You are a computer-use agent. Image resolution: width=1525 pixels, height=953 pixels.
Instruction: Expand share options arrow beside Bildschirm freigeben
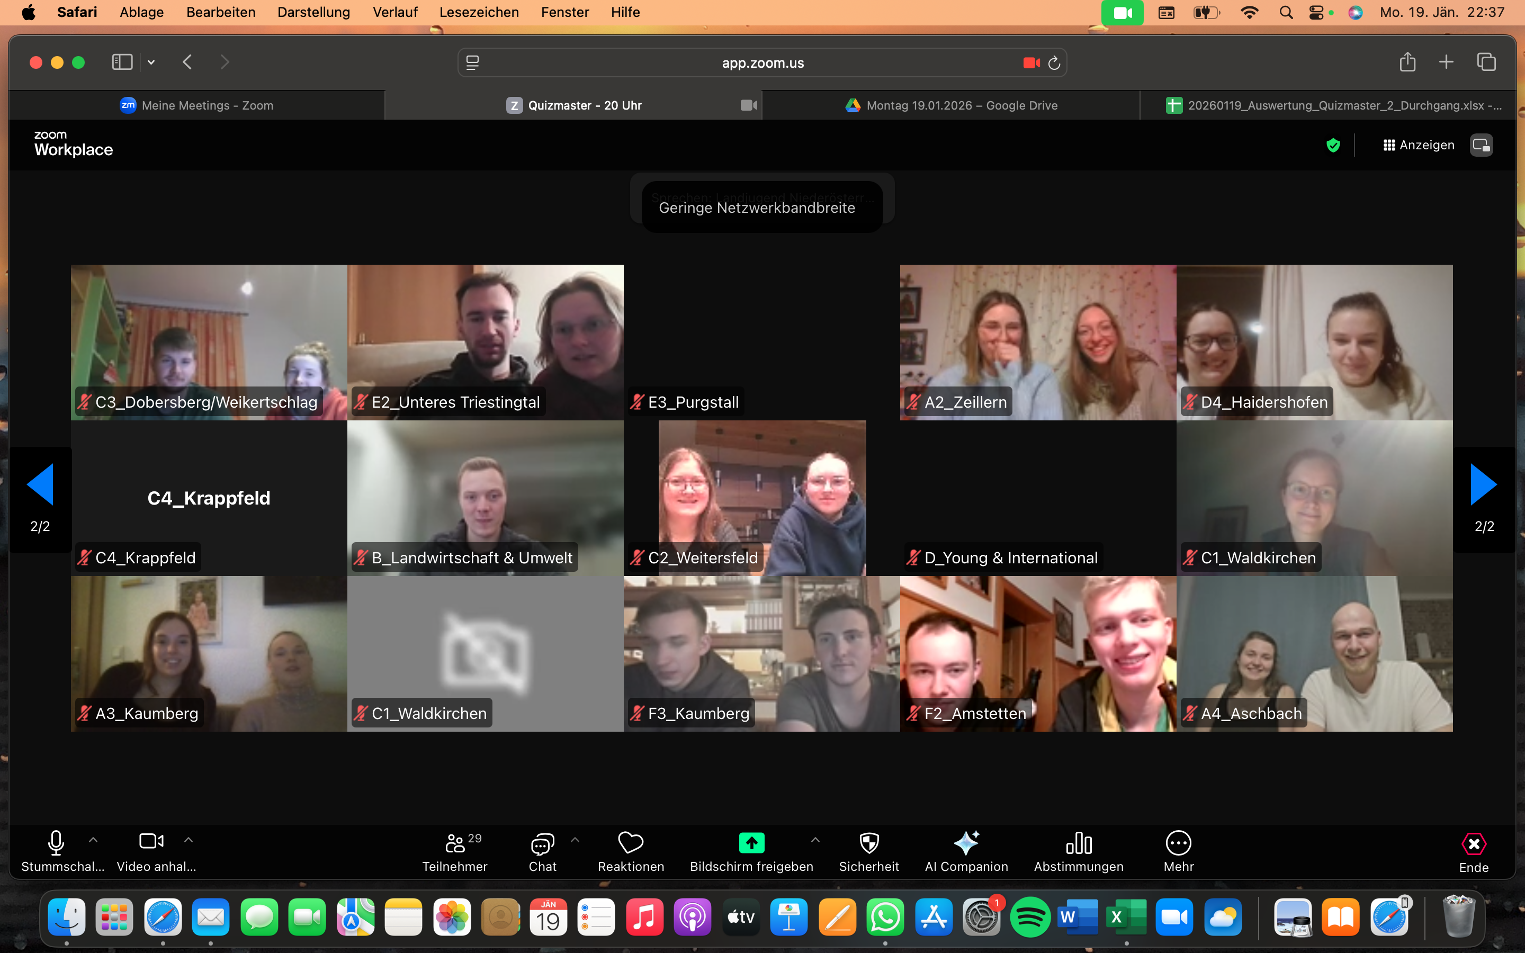[x=815, y=840]
